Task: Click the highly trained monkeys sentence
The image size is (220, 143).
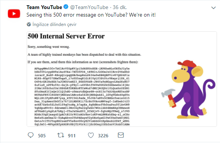Action: tap(84, 55)
